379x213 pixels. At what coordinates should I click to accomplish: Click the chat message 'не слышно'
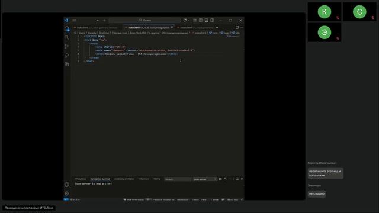click(x=317, y=194)
